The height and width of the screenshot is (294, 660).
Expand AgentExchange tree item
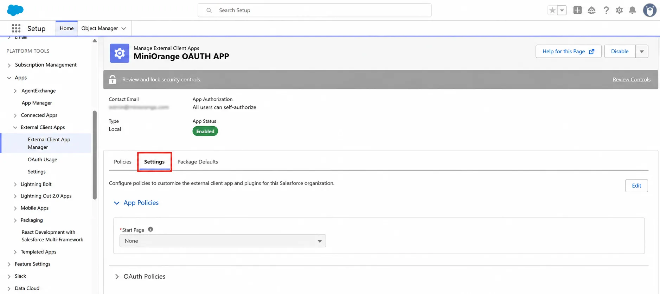(x=15, y=91)
